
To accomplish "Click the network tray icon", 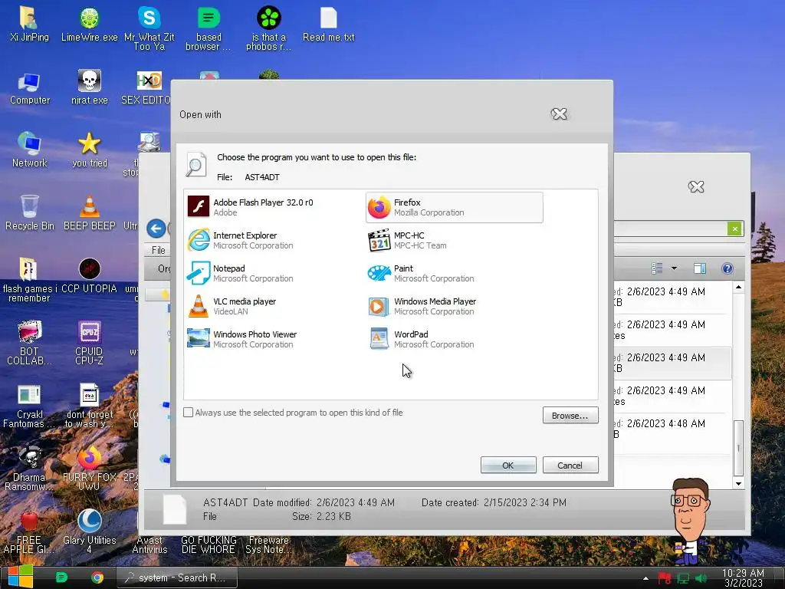I will [683, 578].
